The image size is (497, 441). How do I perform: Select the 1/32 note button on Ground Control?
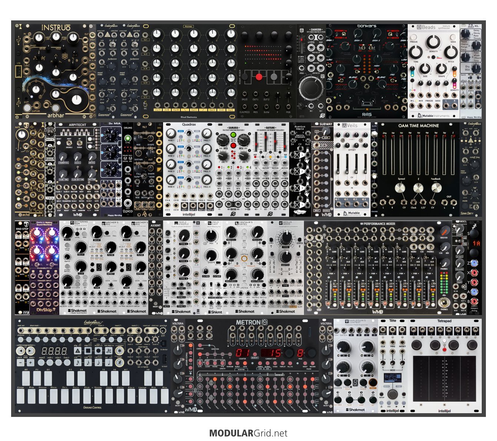click(77, 362)
